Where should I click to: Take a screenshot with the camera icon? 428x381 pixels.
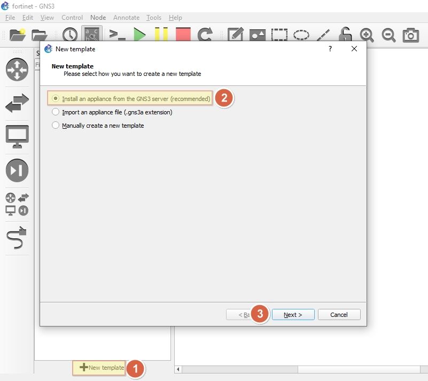pos(410,35)
